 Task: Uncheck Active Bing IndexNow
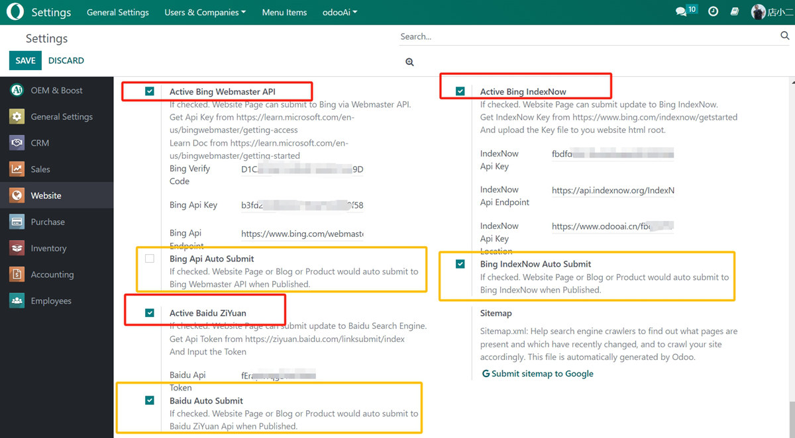460,91
